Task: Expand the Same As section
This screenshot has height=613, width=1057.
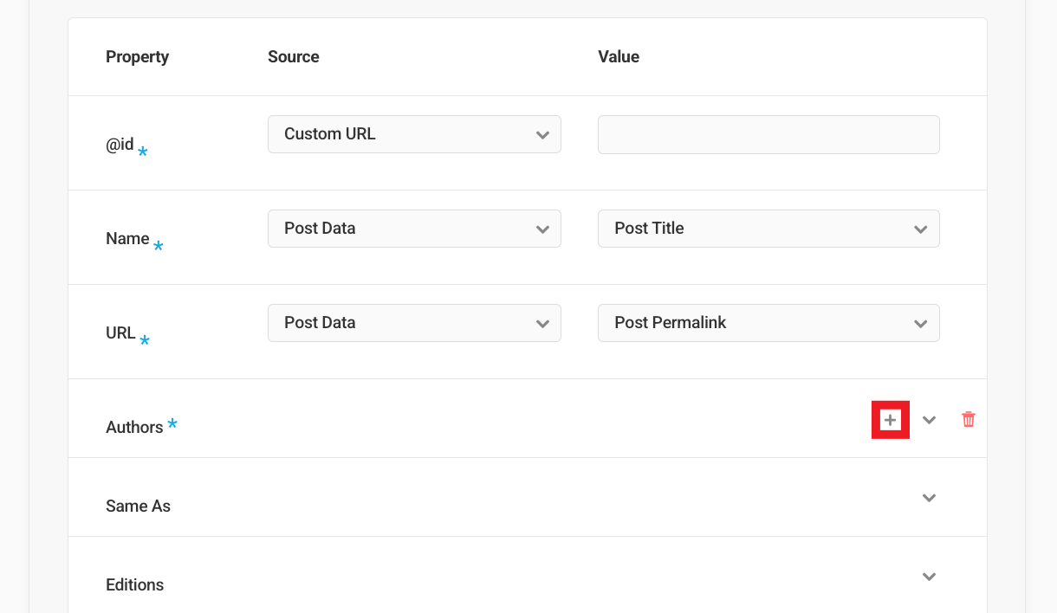Action: tap(929, 498)
